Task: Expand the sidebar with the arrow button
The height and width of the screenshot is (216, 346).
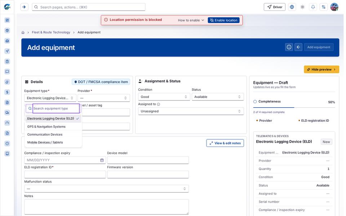Action: [24, 7]
